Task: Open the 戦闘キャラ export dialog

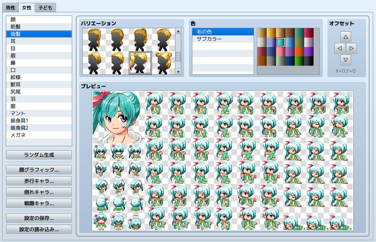Action: [39, 203]
